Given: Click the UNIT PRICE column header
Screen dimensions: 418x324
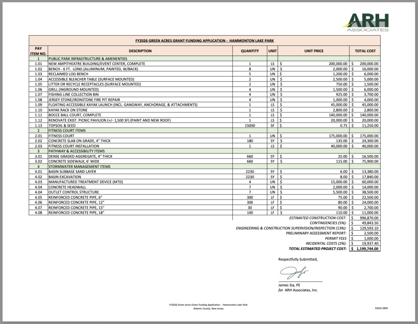Looking at the screenshot, I should click(313, 51).
